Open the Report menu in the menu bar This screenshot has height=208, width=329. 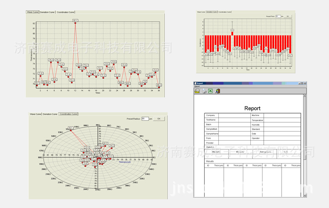197,87
